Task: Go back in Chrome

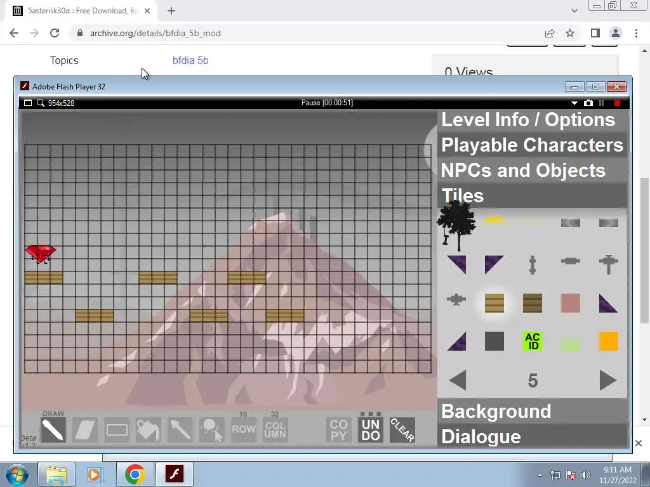Action: [x=14, y=33]
